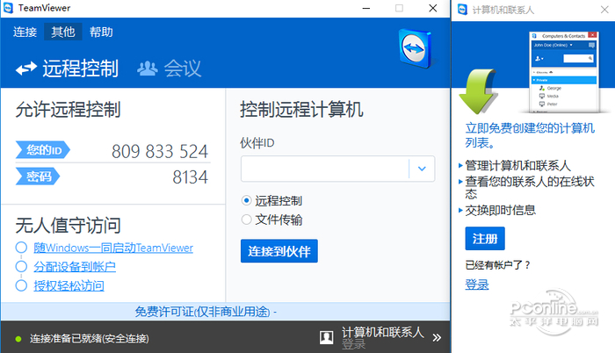Click the contacts person icon in status bar
The width and height of the screenshot is (615, 353).
point(326,337)
